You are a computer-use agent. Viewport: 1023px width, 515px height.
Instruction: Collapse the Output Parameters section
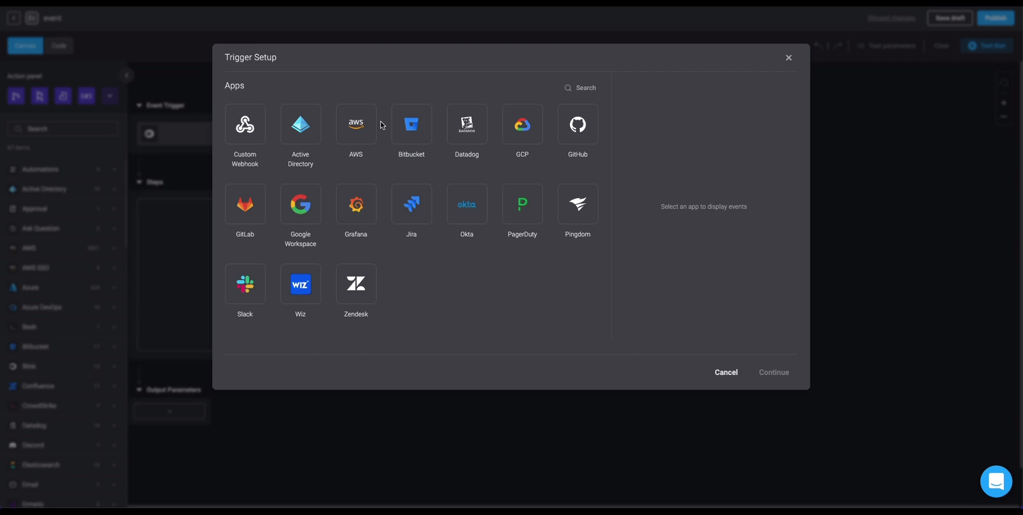[x=139, y=390]
